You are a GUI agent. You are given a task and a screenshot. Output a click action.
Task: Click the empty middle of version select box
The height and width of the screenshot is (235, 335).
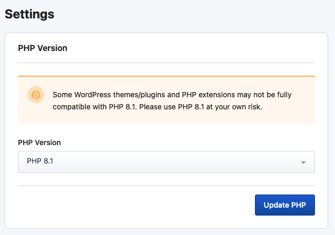pos(171,162)
